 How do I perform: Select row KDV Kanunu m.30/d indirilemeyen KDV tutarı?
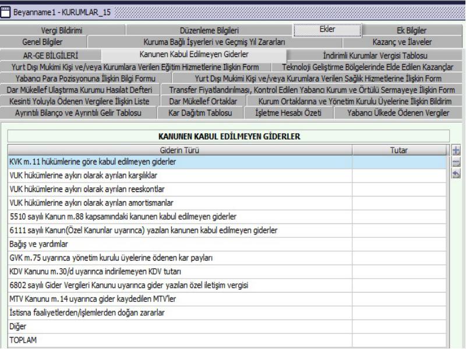tap(227, 272)
